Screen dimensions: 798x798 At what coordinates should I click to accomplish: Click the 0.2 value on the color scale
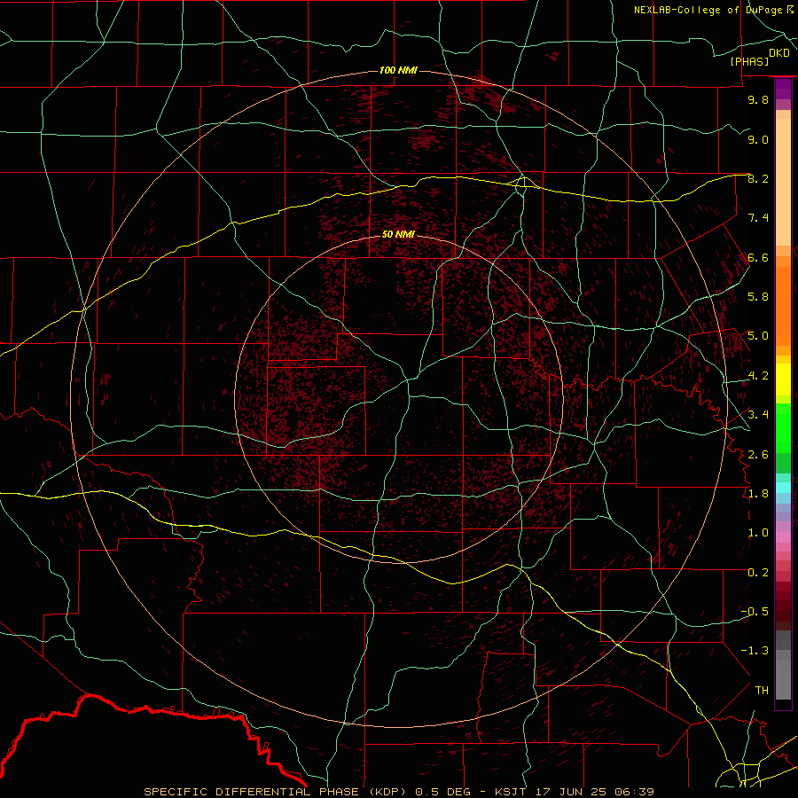758,573
